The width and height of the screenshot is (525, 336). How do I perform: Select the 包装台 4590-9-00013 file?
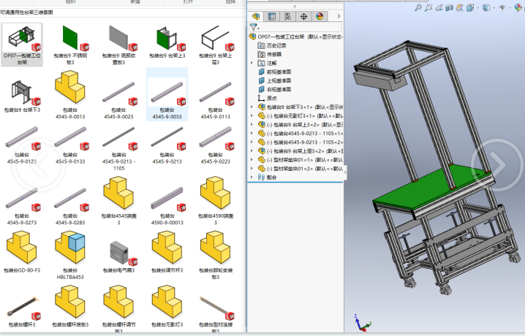pos(167,205)
